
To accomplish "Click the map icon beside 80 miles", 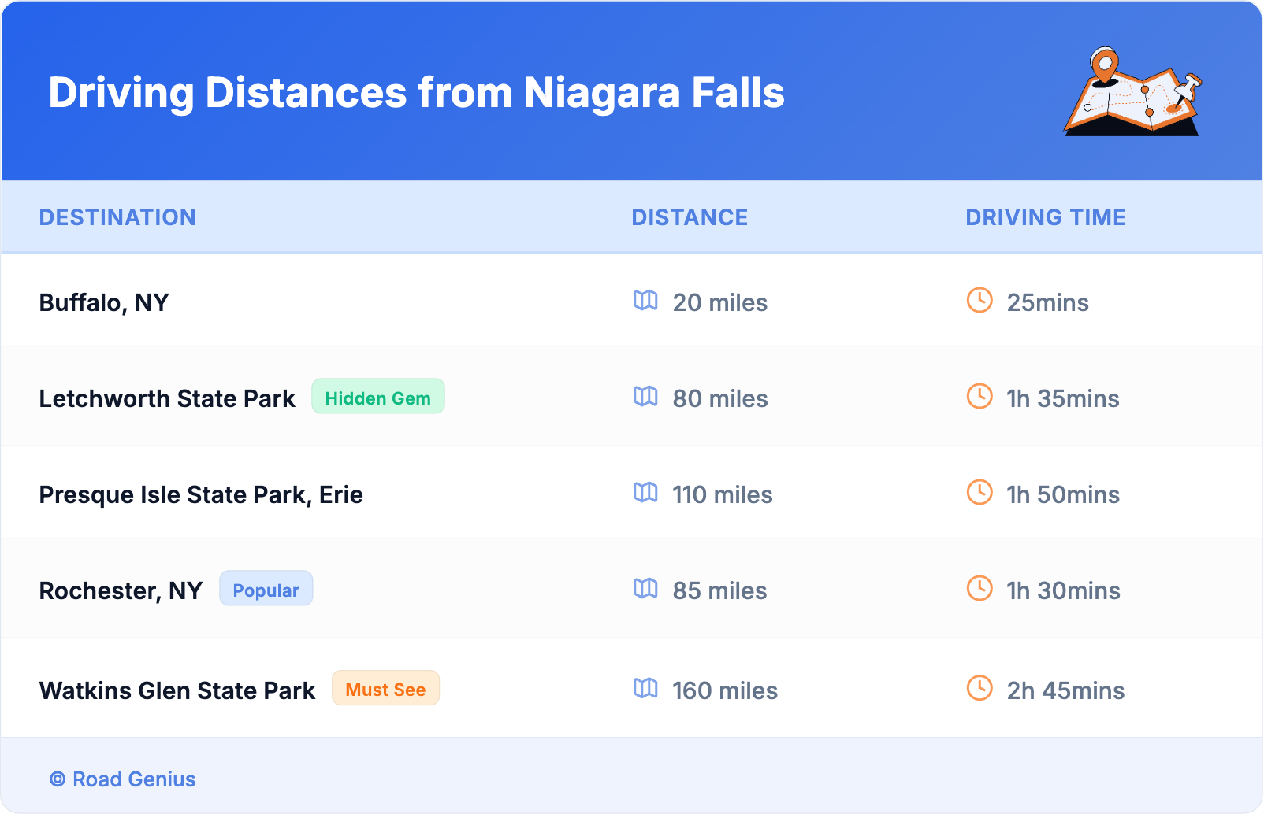I will pyautogui.click(x=645, y=397).
